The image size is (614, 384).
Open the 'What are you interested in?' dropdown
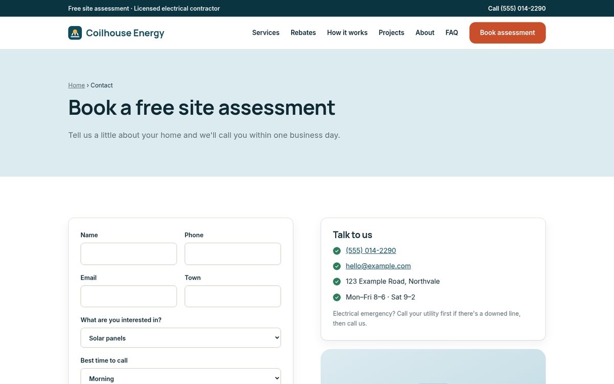coord(181,338)
